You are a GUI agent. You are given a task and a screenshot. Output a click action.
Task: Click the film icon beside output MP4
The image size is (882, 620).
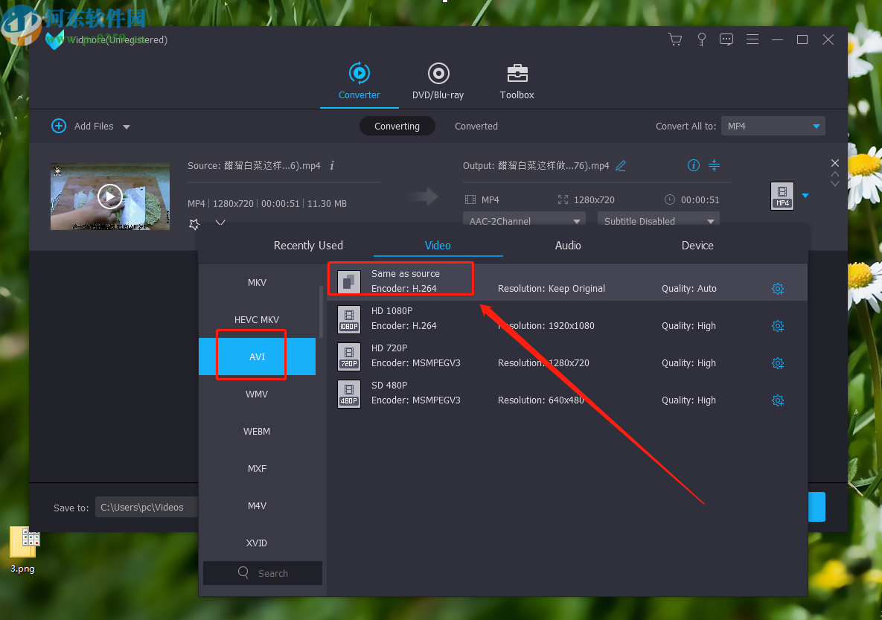pos(470,199)
